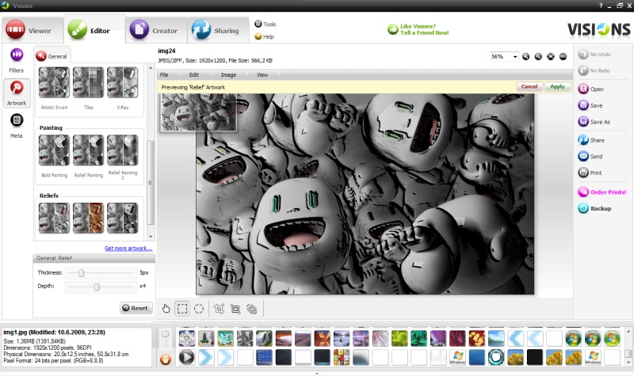Viewport: 634px width, 376px height.
Task: Click the fit-to-window zoom icon
Action: tap(551, 56)
